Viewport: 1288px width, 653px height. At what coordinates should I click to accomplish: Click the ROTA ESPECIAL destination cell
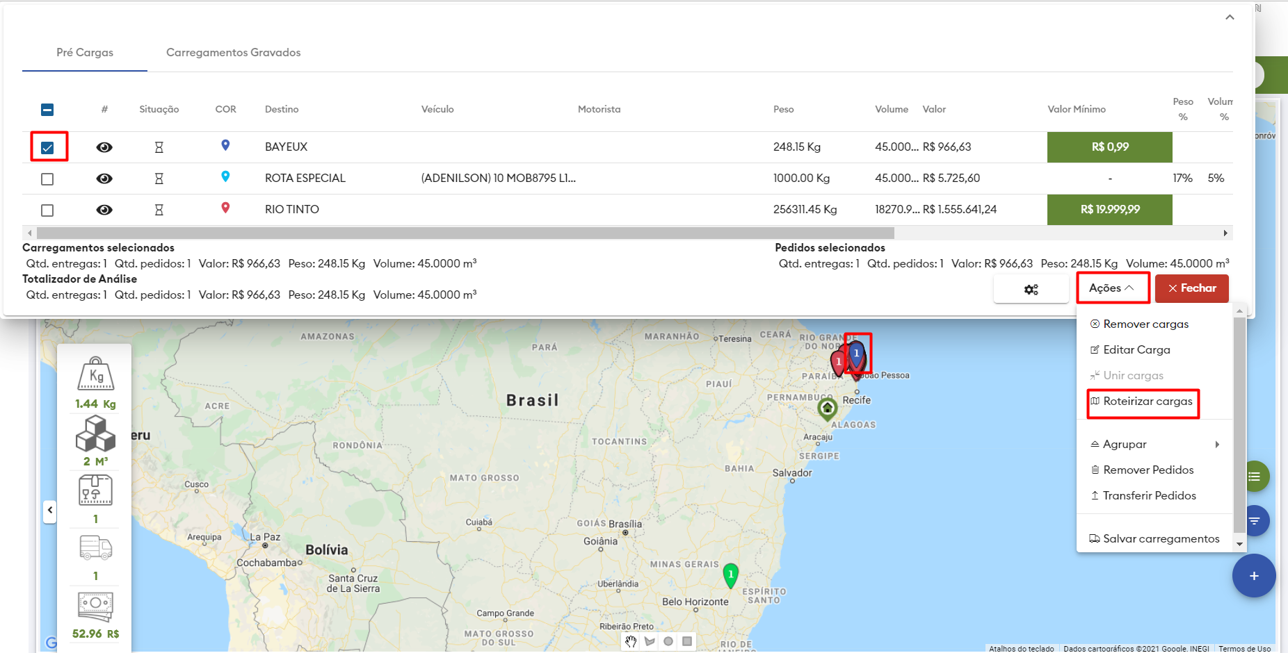[x=305, y=179]
